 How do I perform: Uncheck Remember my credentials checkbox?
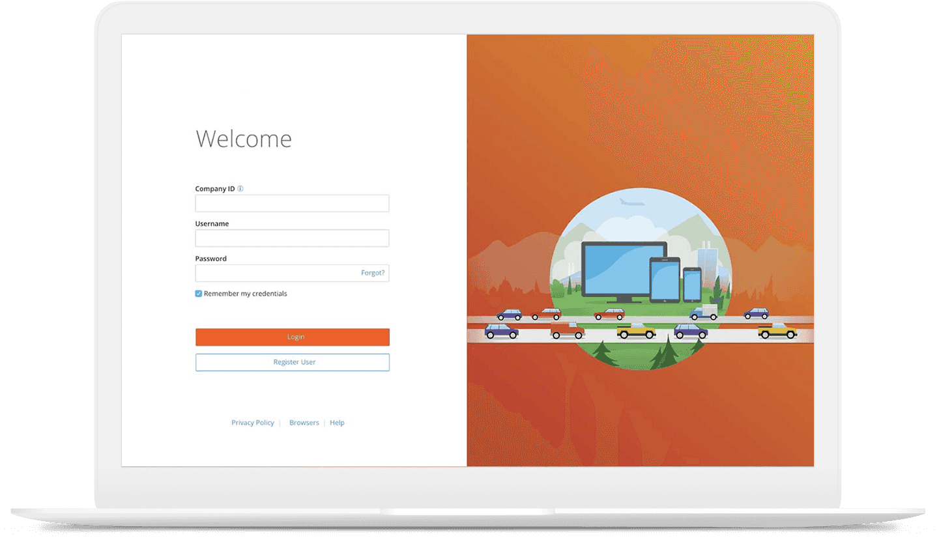click(199, 294)
